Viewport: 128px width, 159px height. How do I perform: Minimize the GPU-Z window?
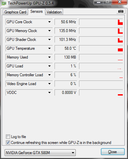click(x=99, y=2)
